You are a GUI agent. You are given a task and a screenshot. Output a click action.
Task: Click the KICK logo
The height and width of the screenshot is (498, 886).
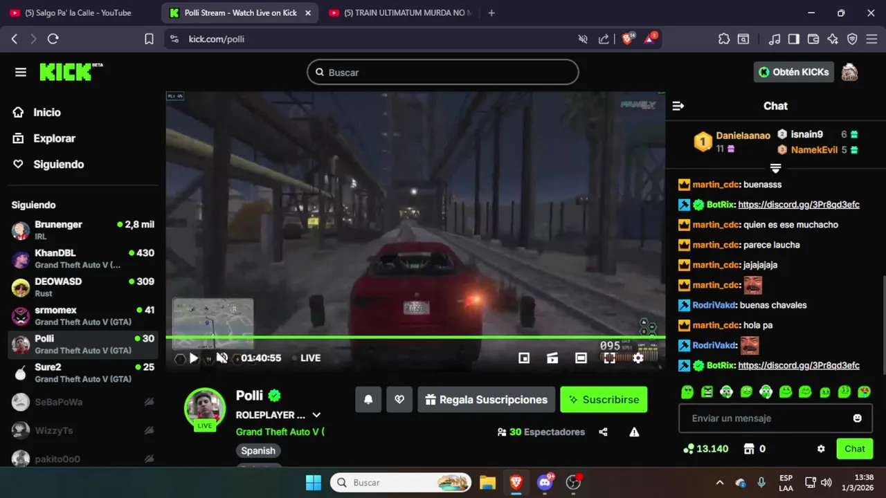coord(71,72)
